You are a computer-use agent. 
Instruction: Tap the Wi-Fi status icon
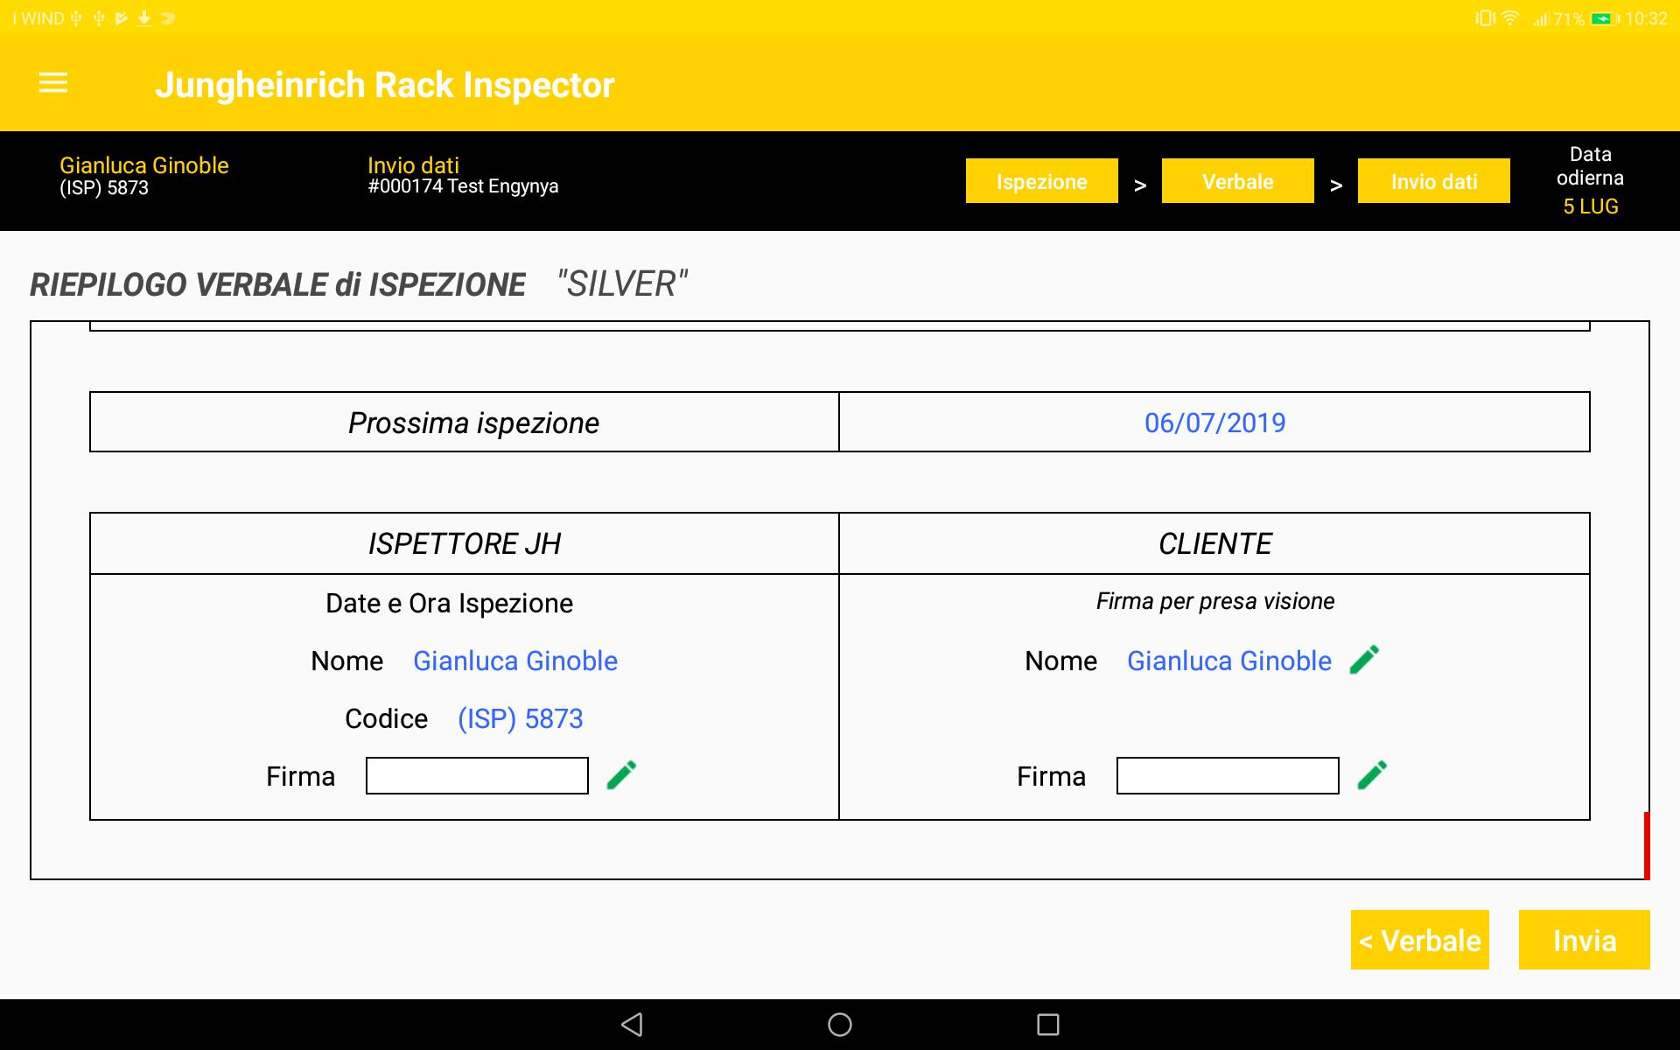[x=1510, y=18]
